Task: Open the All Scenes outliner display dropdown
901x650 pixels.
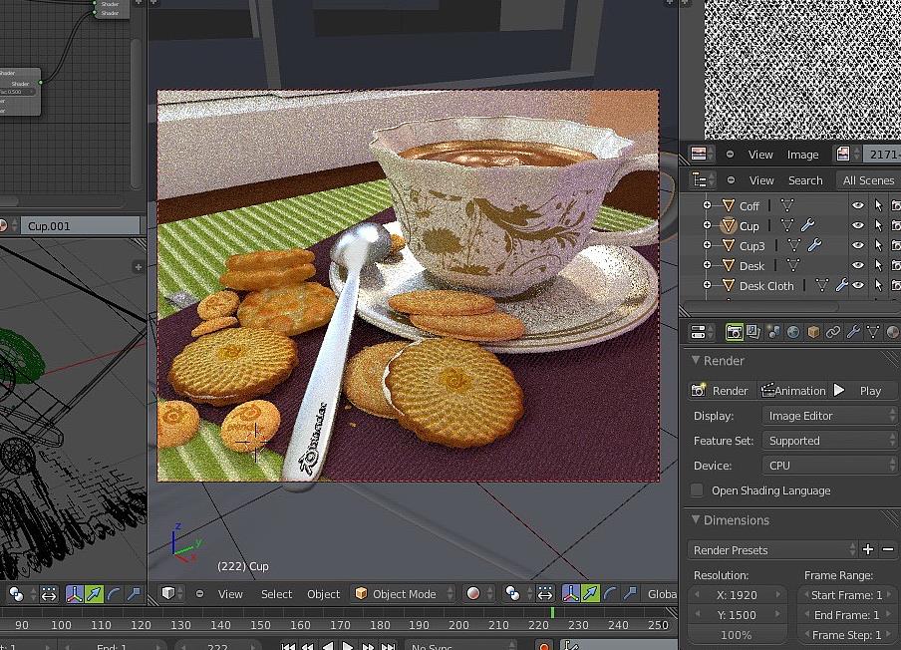Action: [x=868, y=180]
